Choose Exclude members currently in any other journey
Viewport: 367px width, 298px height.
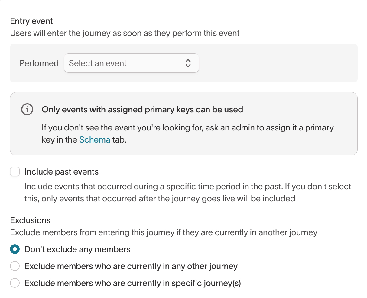pyautogui.click(x=15, y=266)
